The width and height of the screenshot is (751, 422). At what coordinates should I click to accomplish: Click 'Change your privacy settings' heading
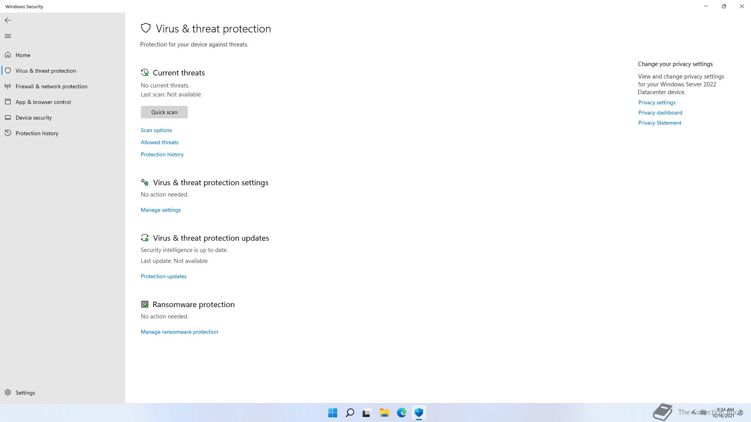point(675,64)
